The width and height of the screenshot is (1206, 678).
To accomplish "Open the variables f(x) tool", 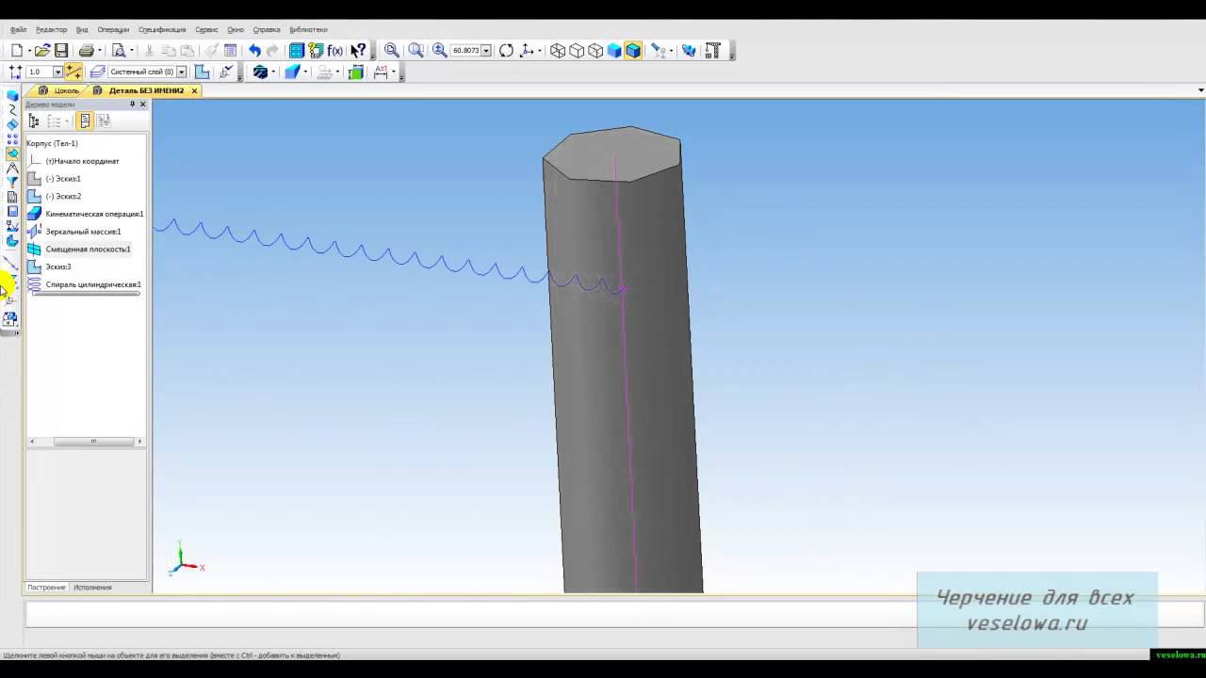I will pos(334,51).
